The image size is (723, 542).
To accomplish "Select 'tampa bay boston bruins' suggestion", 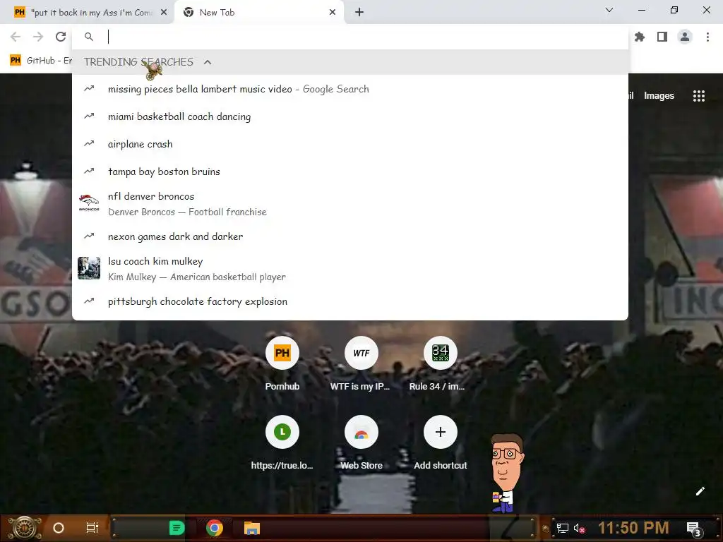I will [x=350, y=171].
